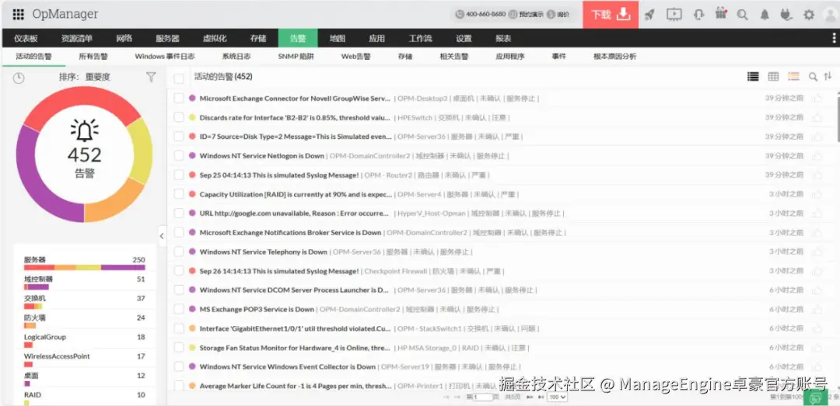
Task: Check the ID=7 Source=Disk alarm row
Action: click(x=179, y=137)
